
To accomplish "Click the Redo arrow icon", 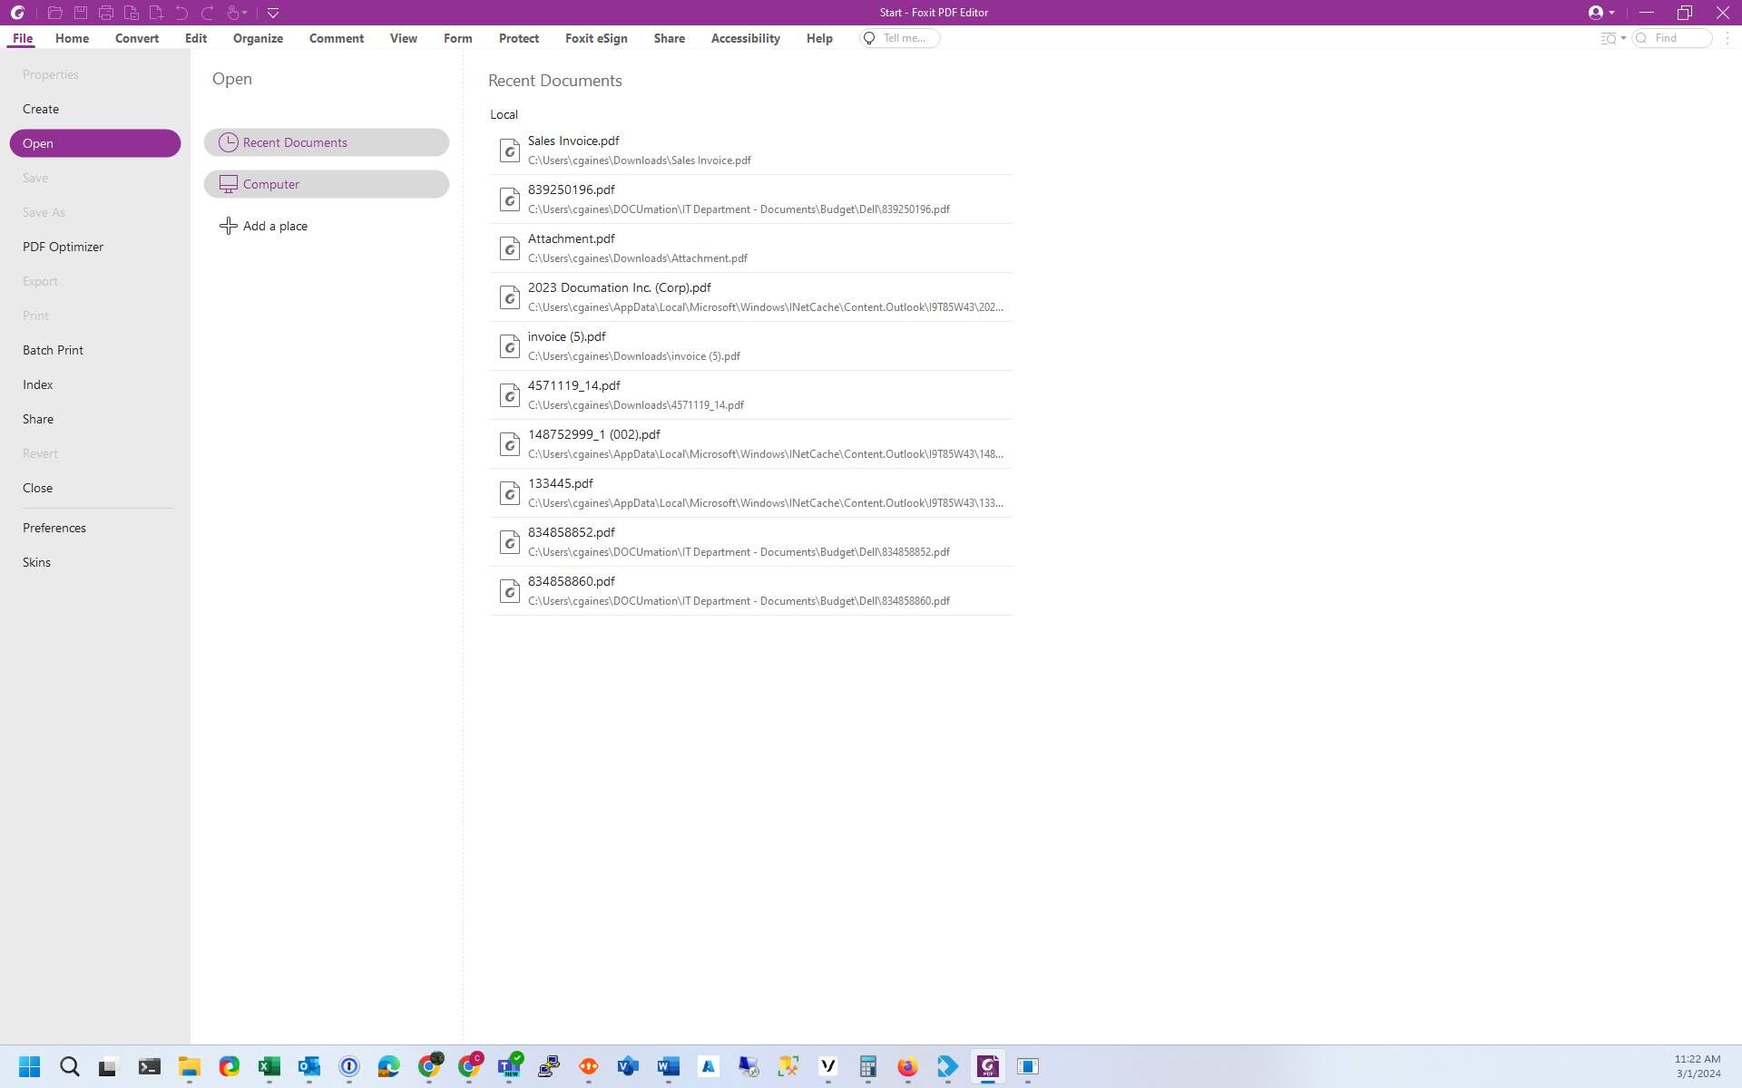I will pos(207,13).
